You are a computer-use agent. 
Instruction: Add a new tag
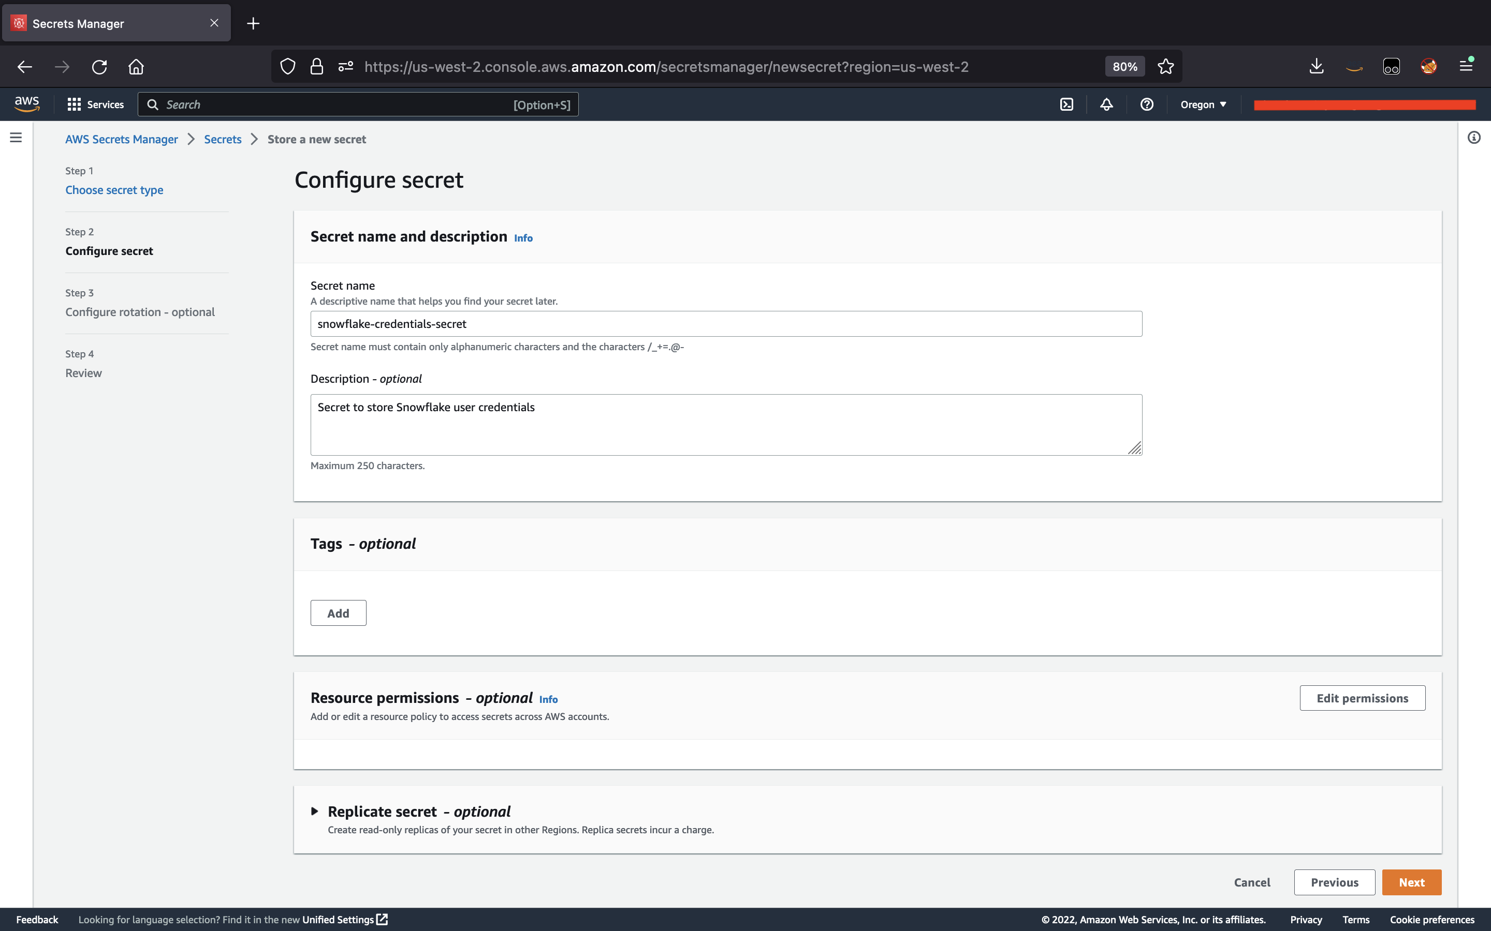tap(338, 613)
